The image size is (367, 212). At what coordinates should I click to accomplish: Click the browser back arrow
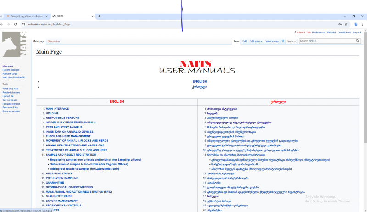pyautogui.click(x=2, y=24)
